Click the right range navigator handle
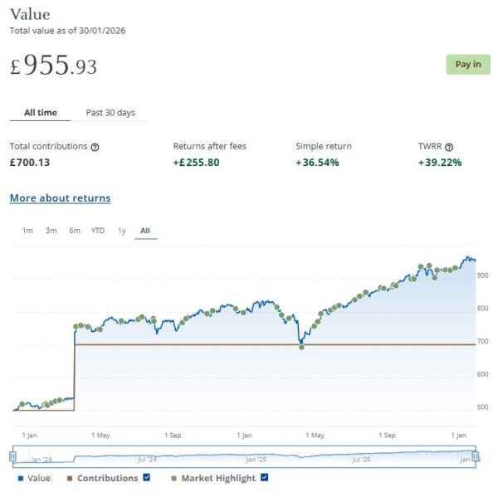Viewport: 498px width, 492px height. (476, 455)
